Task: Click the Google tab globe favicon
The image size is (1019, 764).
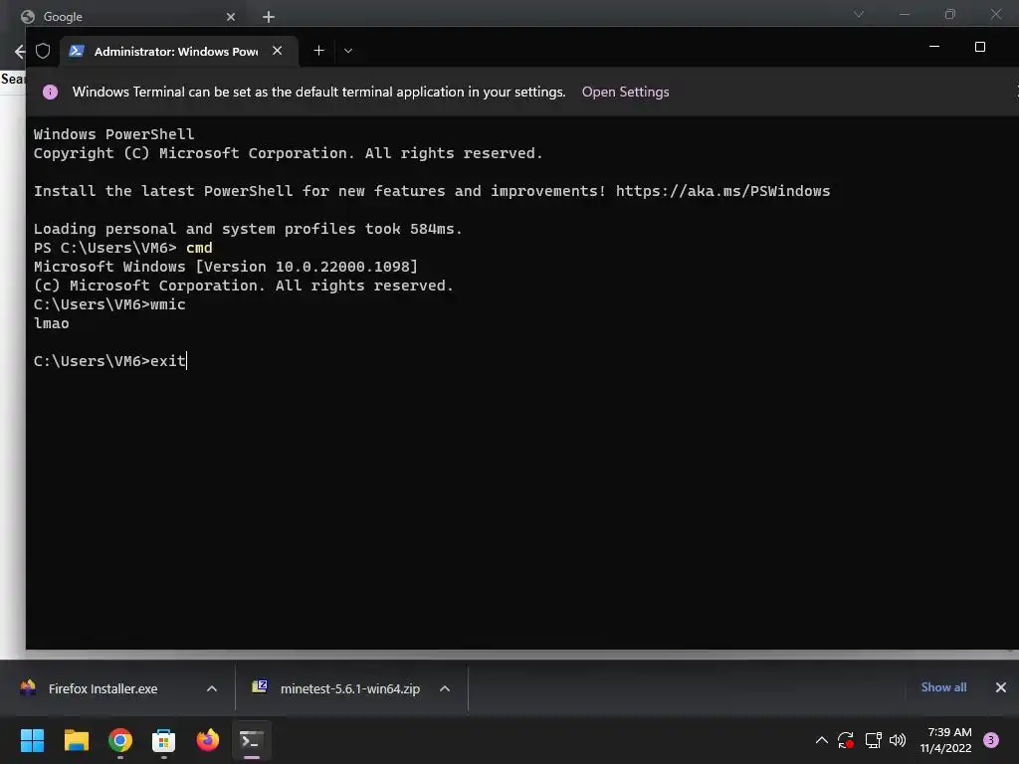Action: (27, 17)
